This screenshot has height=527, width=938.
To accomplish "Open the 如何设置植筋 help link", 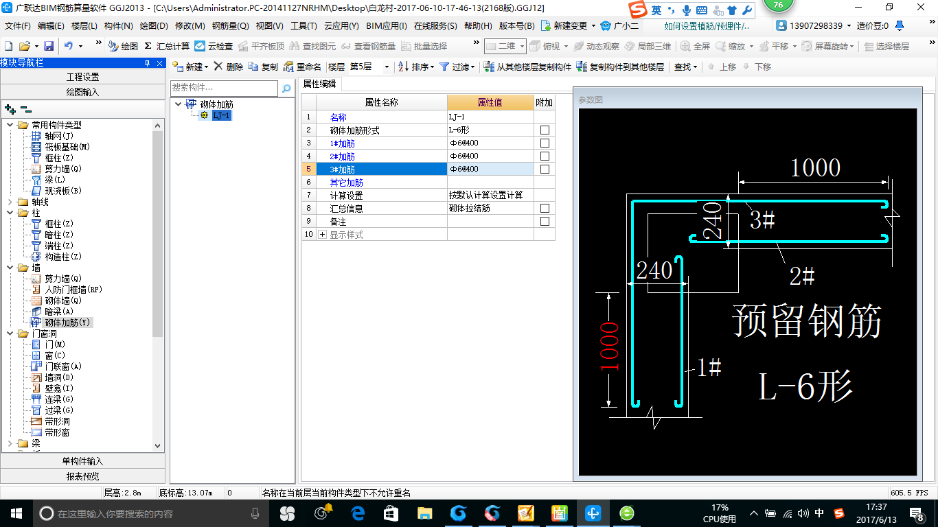I will [707, 25].
